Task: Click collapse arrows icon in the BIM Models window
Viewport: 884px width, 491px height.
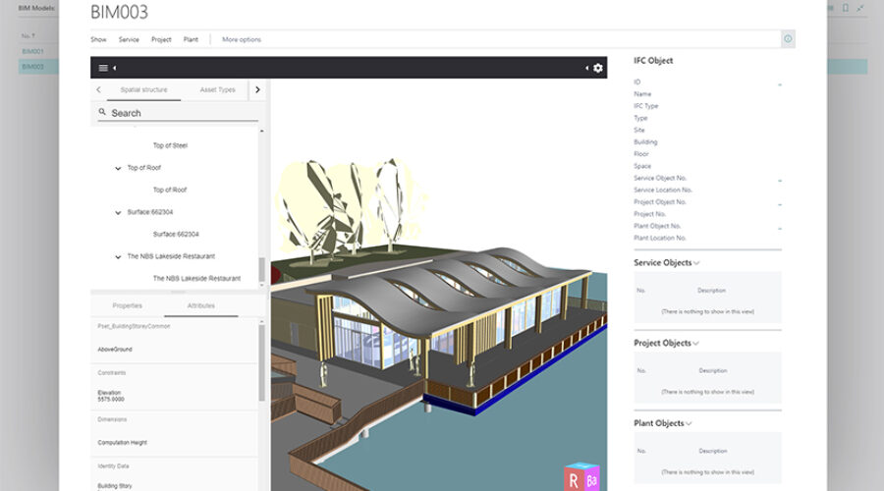Action: click(x=860, y=8)
